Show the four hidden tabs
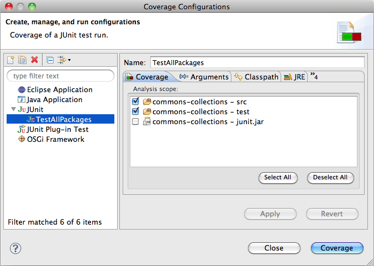Viewport: 374px width, 266px height. 314,76
